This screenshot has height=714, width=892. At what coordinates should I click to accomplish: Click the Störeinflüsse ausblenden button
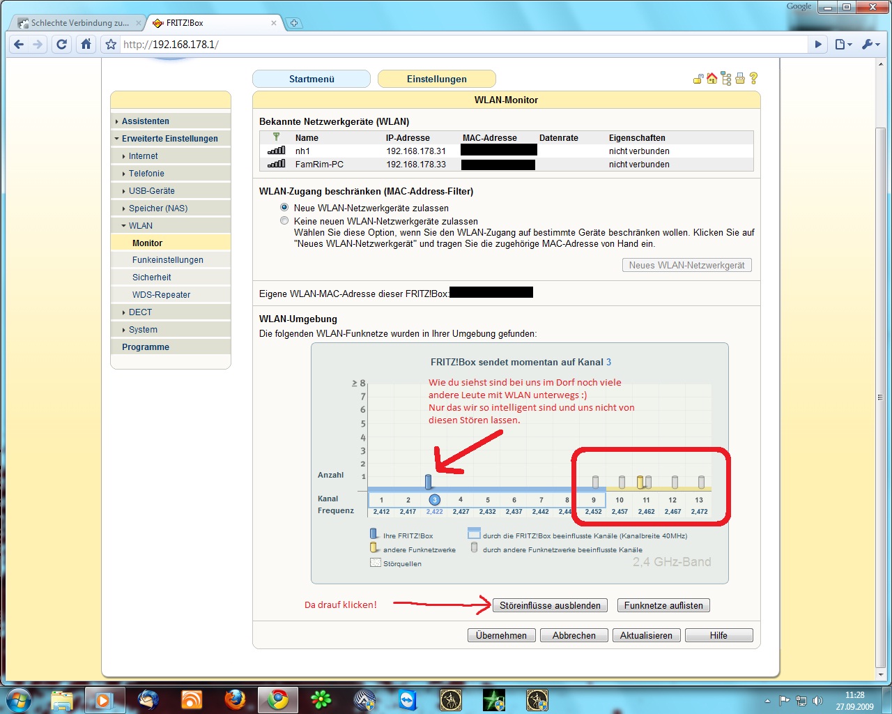coord(550,605)
